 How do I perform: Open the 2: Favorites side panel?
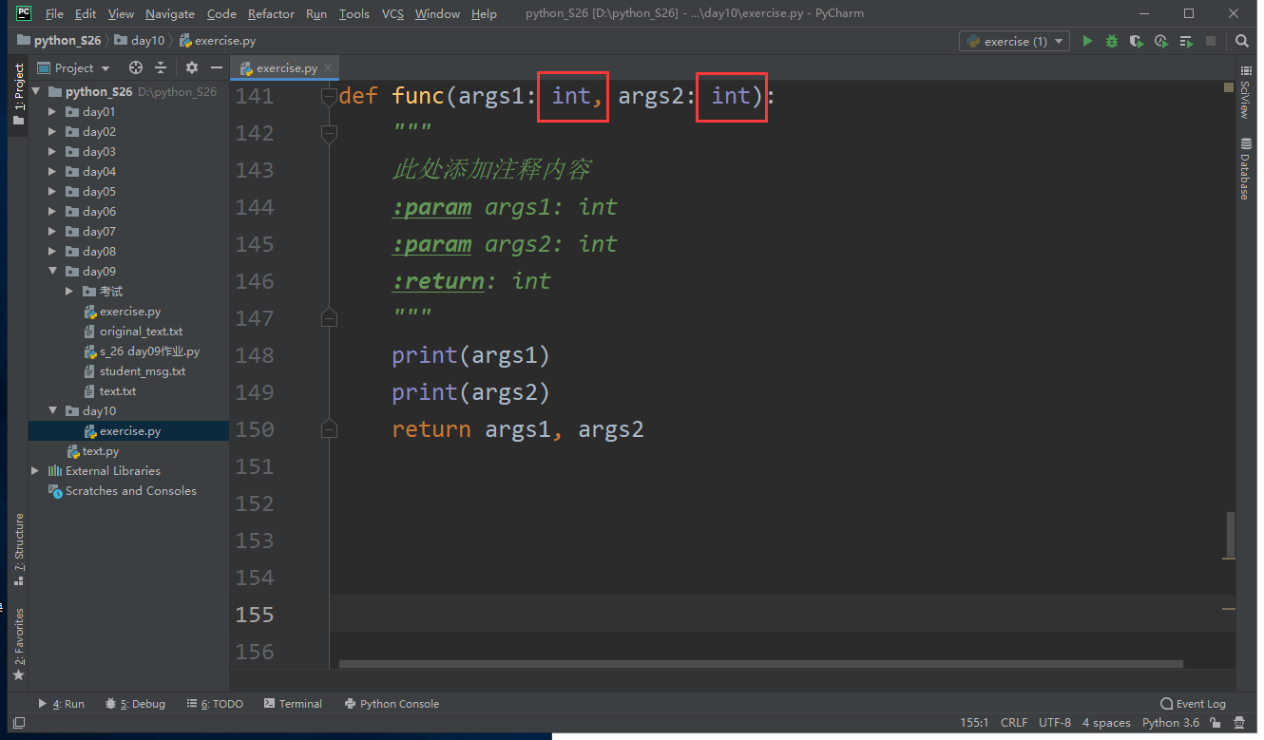[18, 645]
